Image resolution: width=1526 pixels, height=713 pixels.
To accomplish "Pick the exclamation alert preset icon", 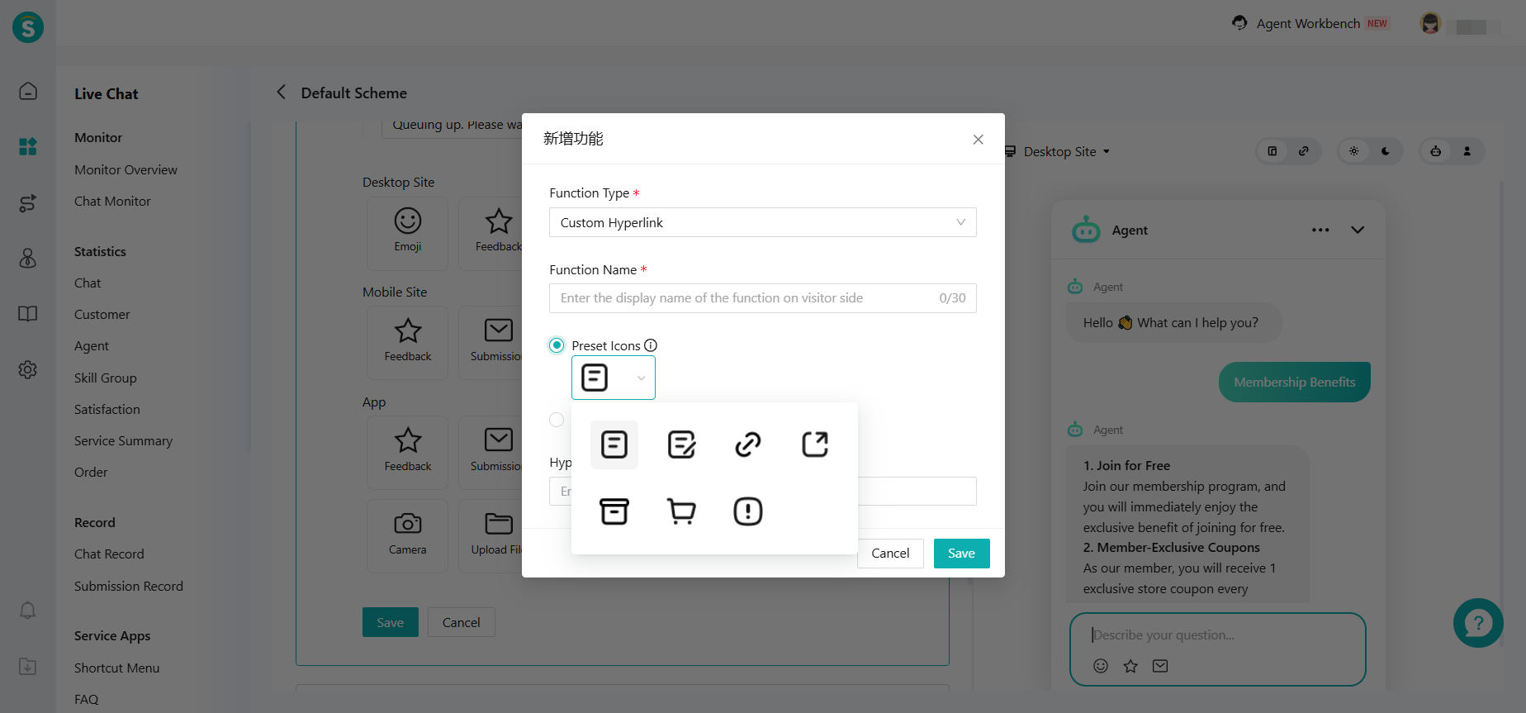I will coord(747,511).
